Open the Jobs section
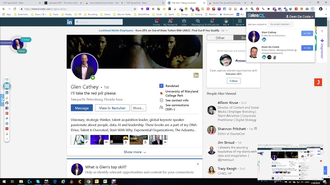The image size is (330, 185). [x=184, y=22]
